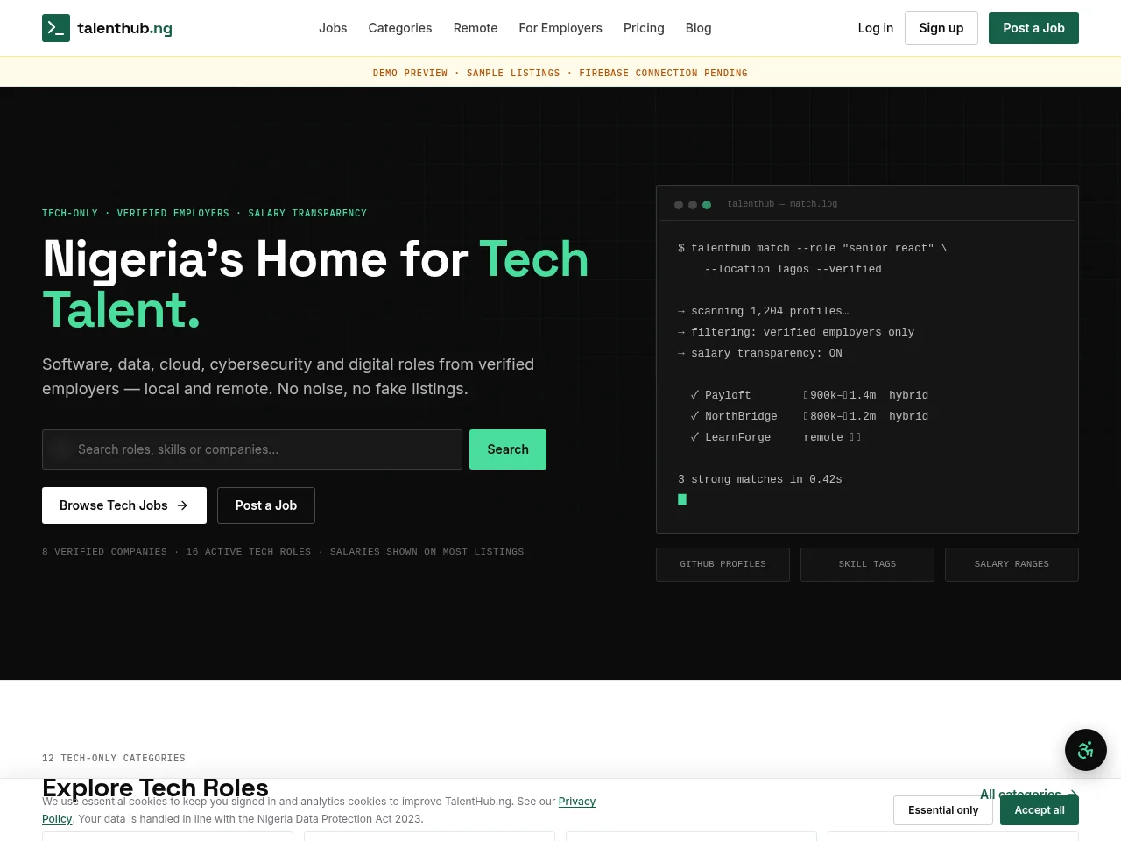Click the talenthub – match.log terminal title
The height and width of the screenshot is (841, 1121).
(x=782, y=204)
